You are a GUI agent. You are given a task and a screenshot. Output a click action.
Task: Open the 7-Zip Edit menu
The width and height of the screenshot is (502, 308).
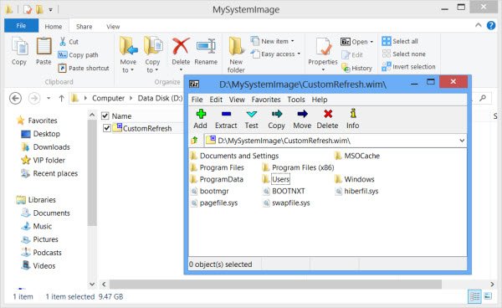(x=216, y=100)
